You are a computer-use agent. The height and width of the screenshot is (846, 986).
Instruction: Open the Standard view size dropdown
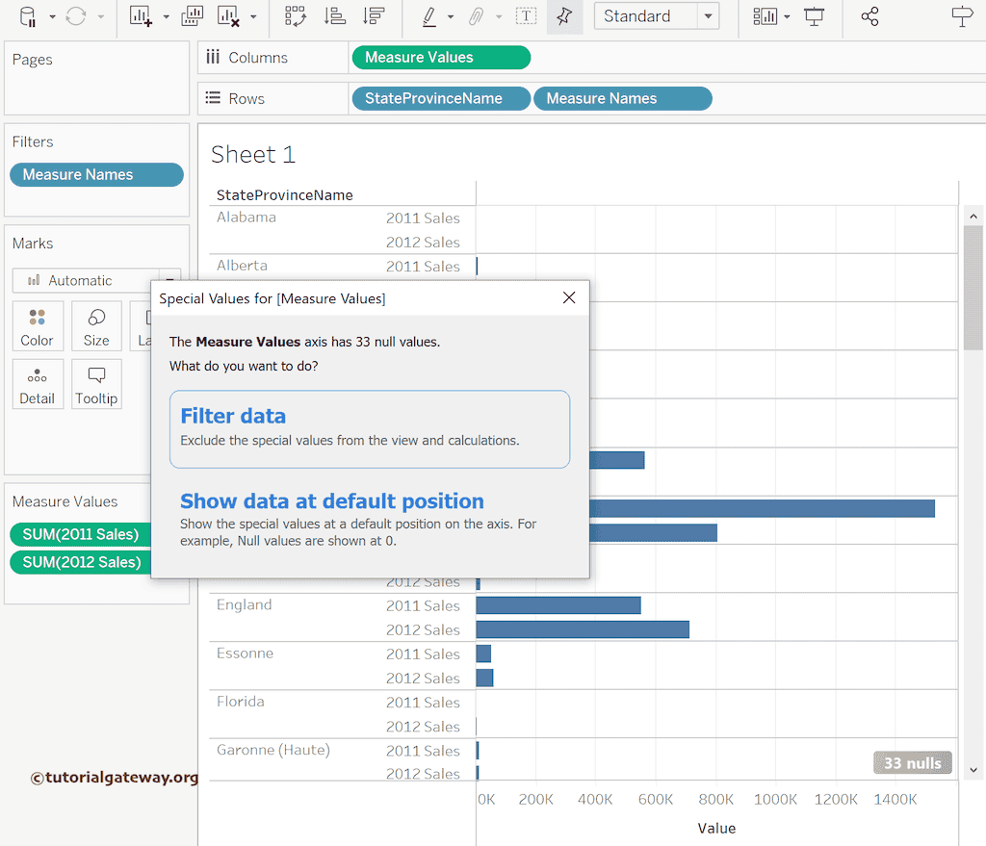pos(709,16)
